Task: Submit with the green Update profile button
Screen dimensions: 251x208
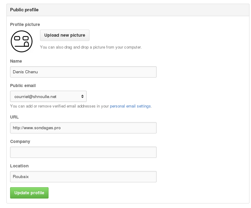Action: (29, 193)
